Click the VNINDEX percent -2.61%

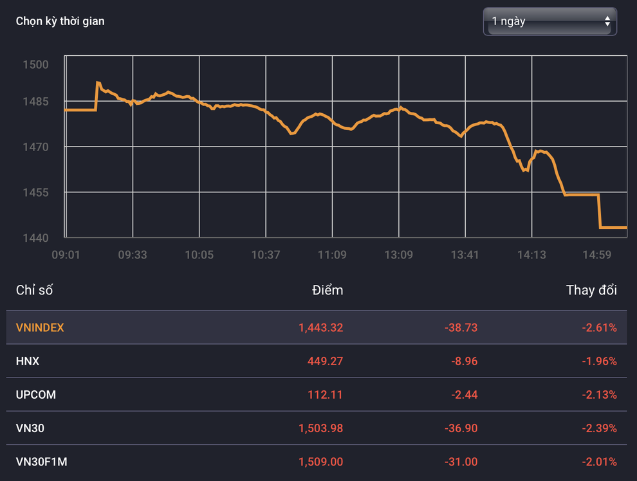pyautogui.click(x=599, y=327)
